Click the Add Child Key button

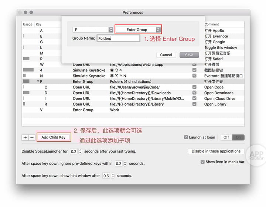54,137
